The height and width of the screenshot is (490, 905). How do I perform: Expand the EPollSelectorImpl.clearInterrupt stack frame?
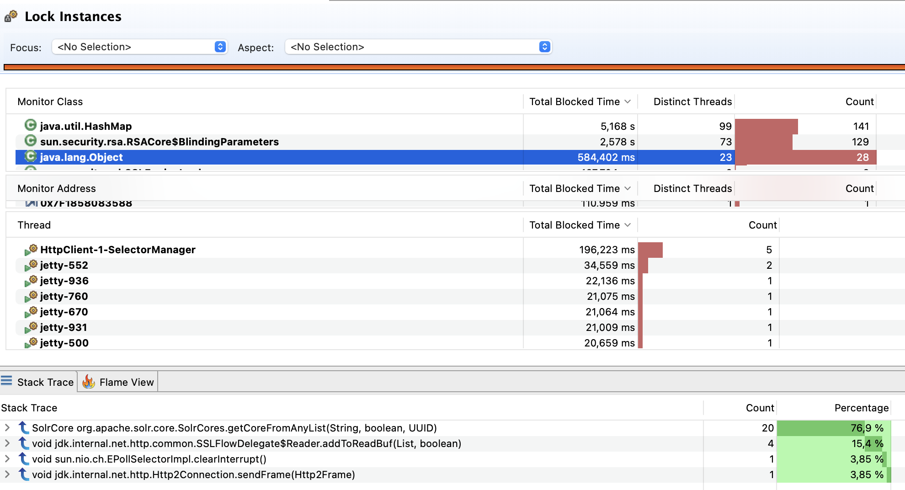point(7,459)
